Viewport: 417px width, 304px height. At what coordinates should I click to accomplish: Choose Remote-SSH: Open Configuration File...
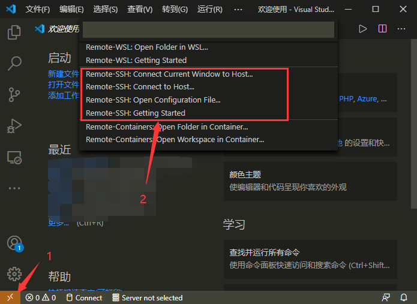tap(209, 100)
